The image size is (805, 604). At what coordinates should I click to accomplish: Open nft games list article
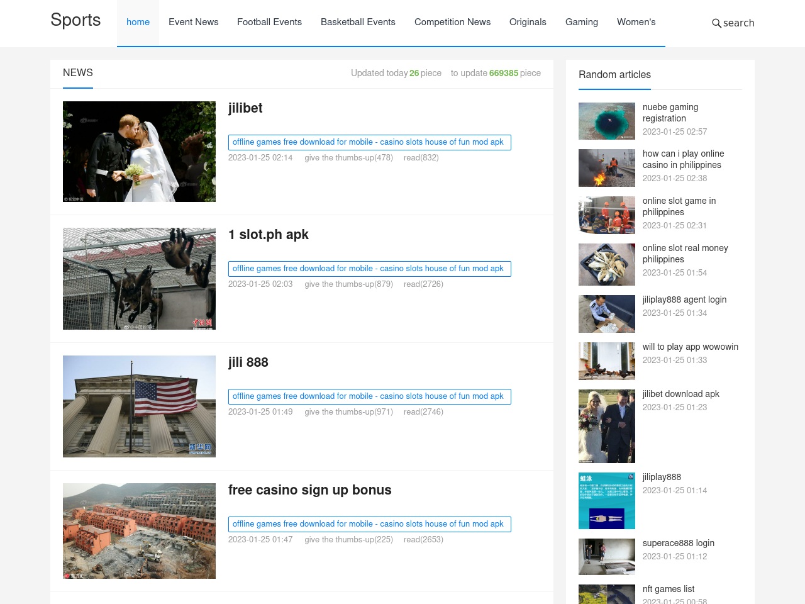(669, 589)
